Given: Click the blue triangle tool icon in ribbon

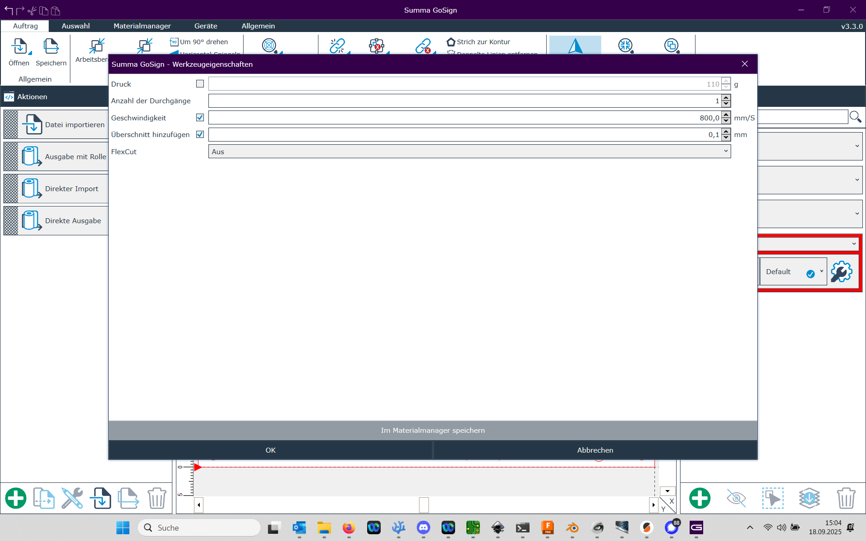Looking at the screenshot, I should coord(575,45).
